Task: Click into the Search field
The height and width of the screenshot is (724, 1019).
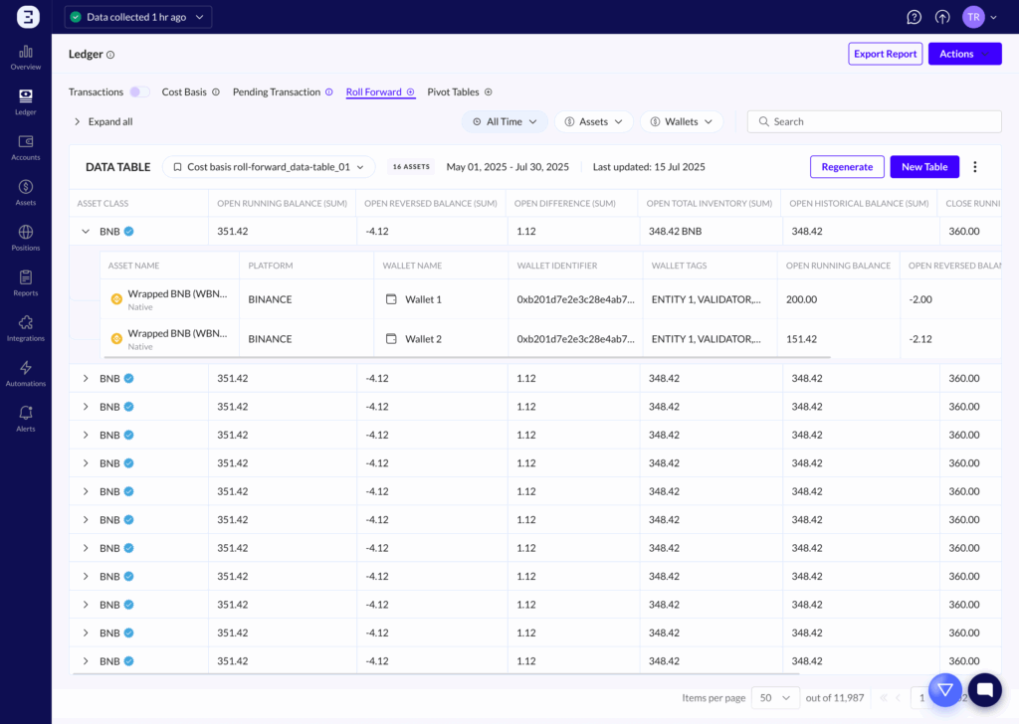Action: point(874,121)
